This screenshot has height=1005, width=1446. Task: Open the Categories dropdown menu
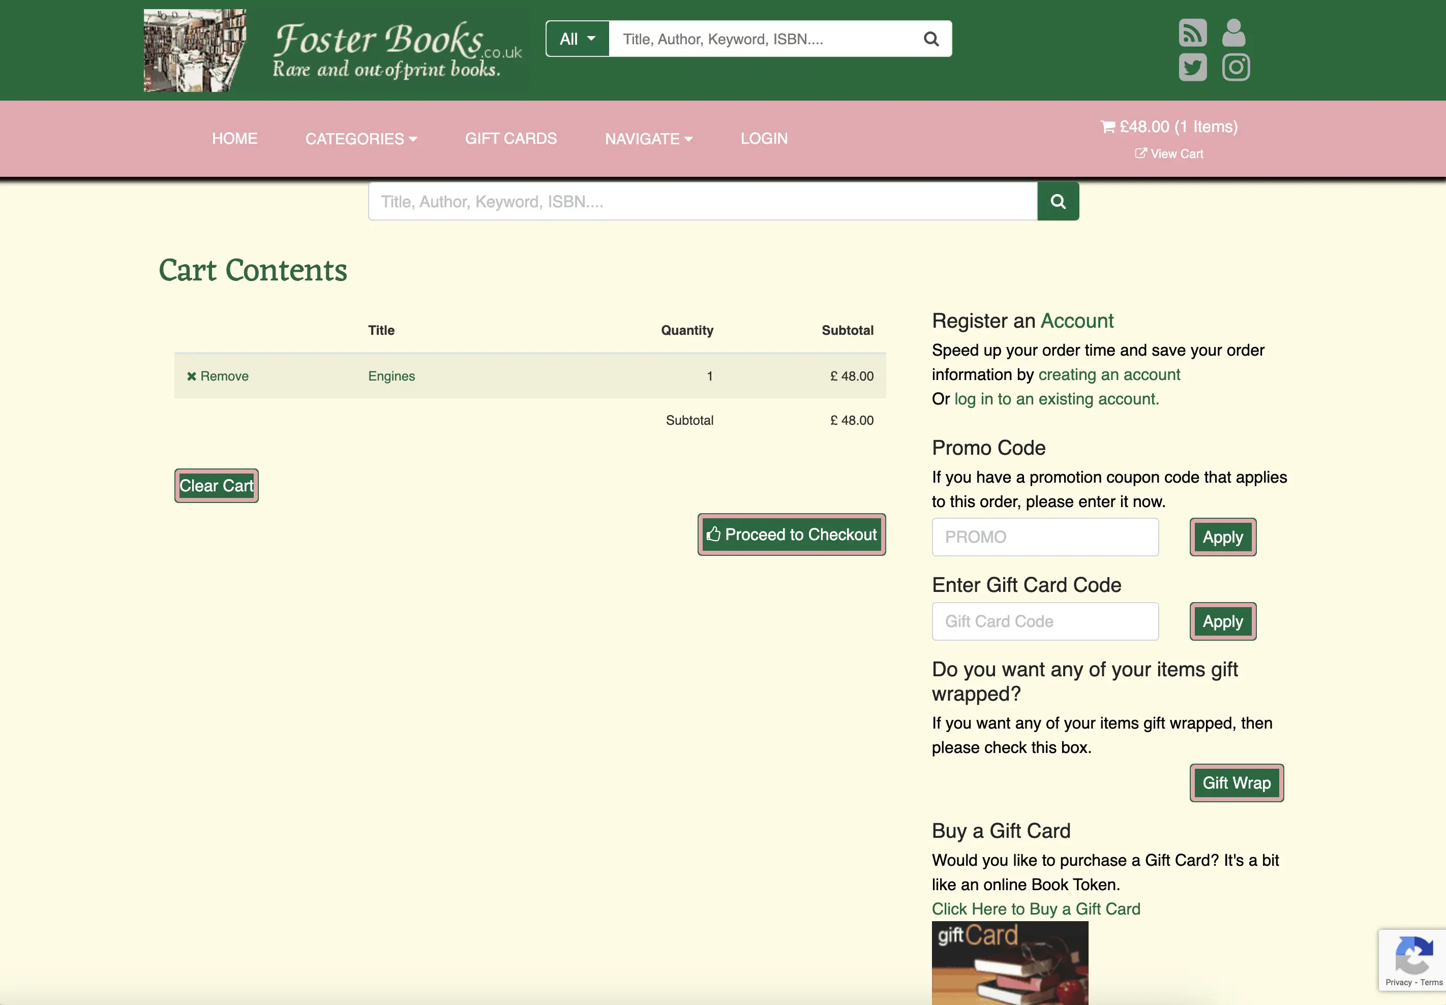[361, 138]
